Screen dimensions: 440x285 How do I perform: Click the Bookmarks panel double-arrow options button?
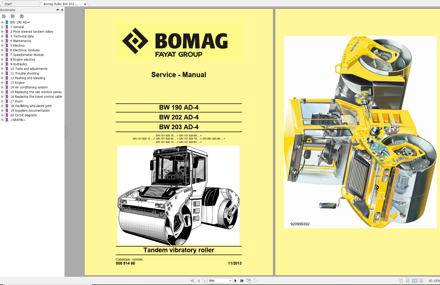point(58,10)
